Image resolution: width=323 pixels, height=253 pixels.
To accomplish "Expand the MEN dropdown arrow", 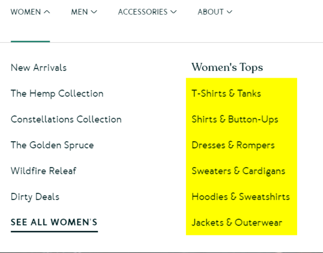I will pyautogui.click(x=94, y=12).
